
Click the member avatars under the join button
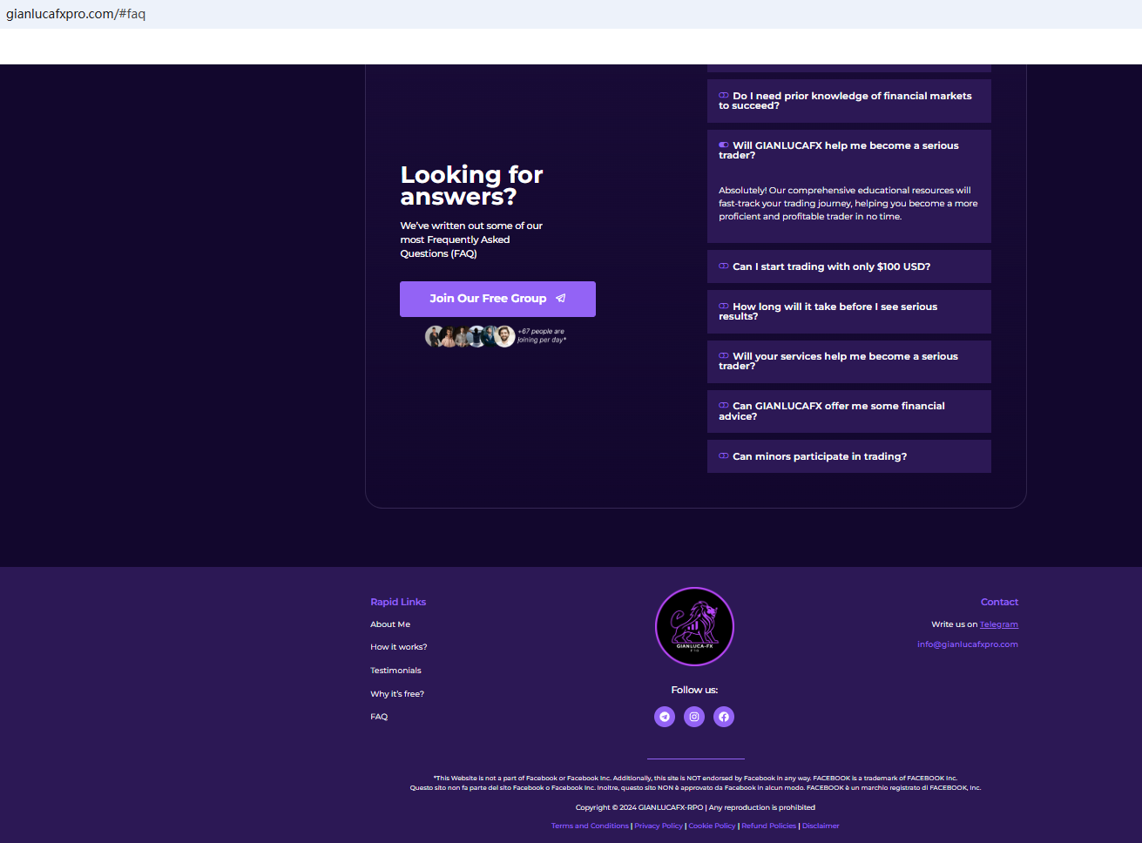[470, 336]
